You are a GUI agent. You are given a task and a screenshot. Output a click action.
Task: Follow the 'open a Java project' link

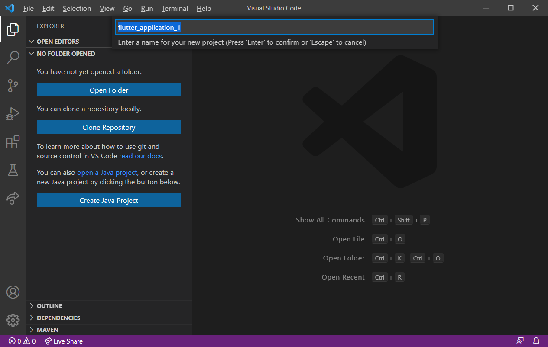pos(107,172)
